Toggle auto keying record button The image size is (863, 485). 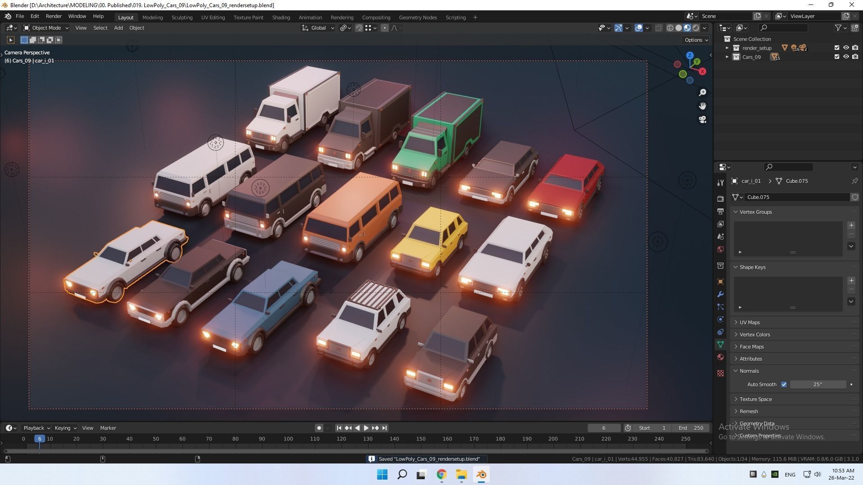pyautogui.click(x=319, y=428)
